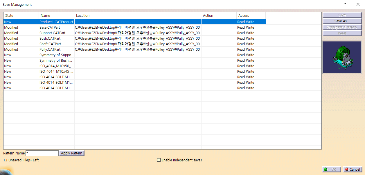Screen dimensions: 365x175
Task: Cancel the Save Management dialog
Action: 353,169
